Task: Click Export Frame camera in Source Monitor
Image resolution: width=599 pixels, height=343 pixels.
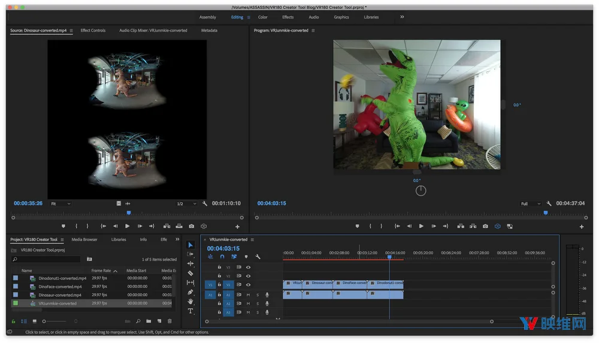Action: [x=192, y=227]
